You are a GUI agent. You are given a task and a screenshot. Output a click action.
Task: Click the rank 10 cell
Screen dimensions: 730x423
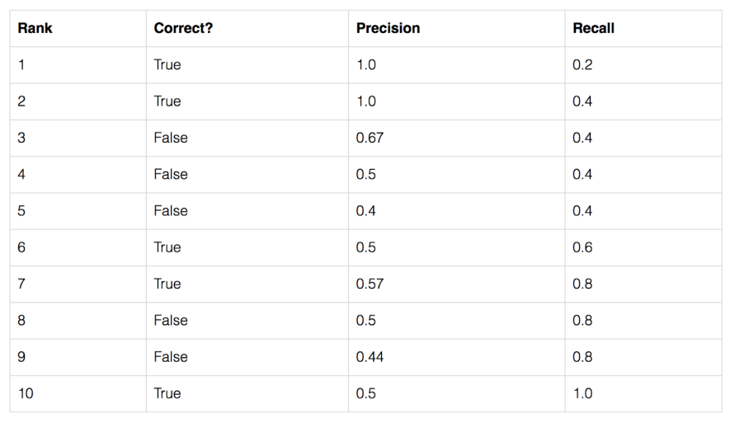[26, 393]
